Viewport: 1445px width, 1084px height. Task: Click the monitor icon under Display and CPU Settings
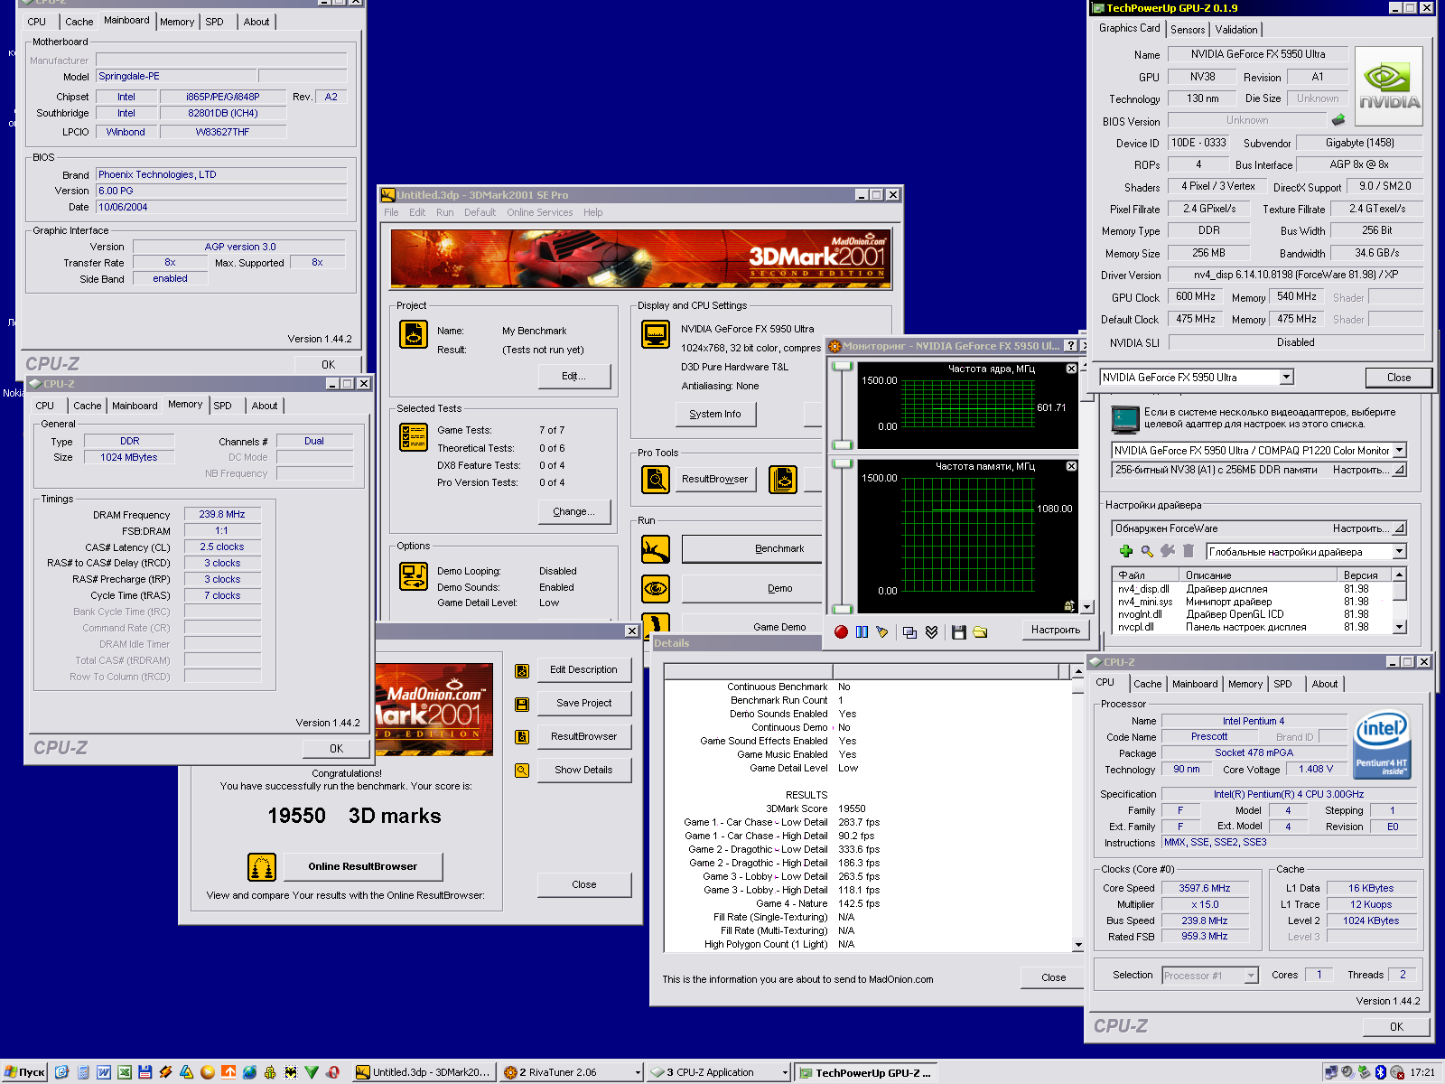tap(656, 334)
